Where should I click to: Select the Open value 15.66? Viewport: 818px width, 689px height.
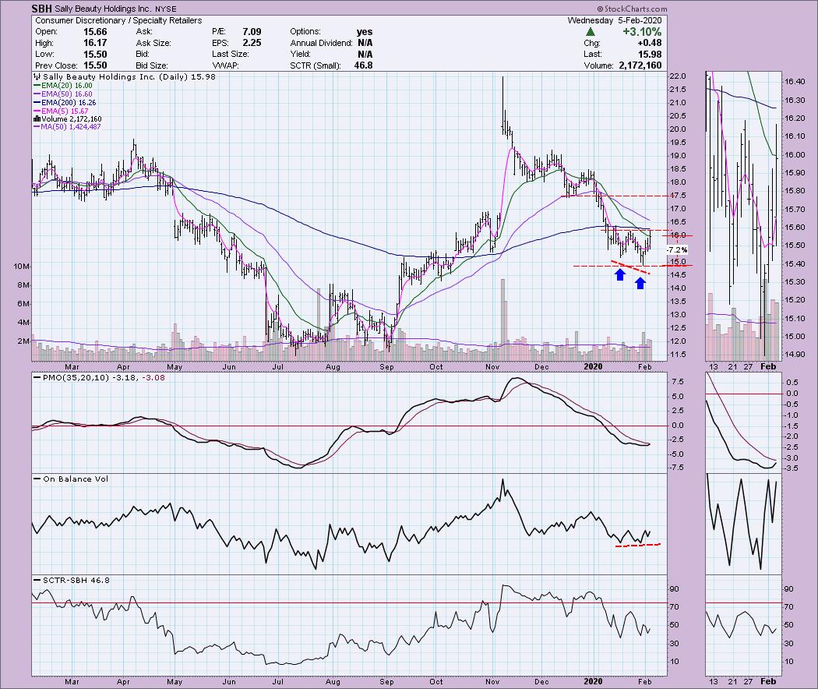95,32
